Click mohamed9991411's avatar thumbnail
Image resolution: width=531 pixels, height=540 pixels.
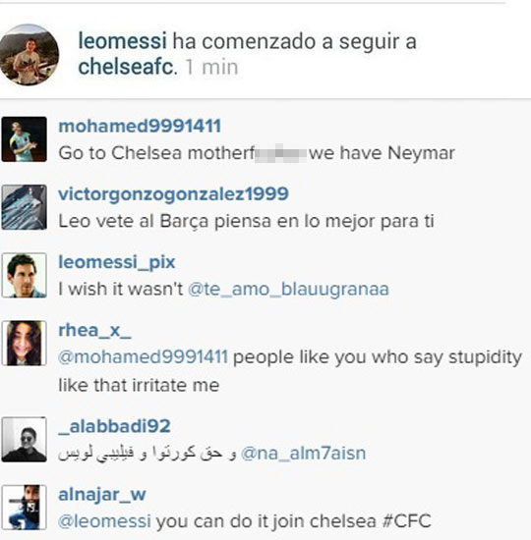(25, 139)
